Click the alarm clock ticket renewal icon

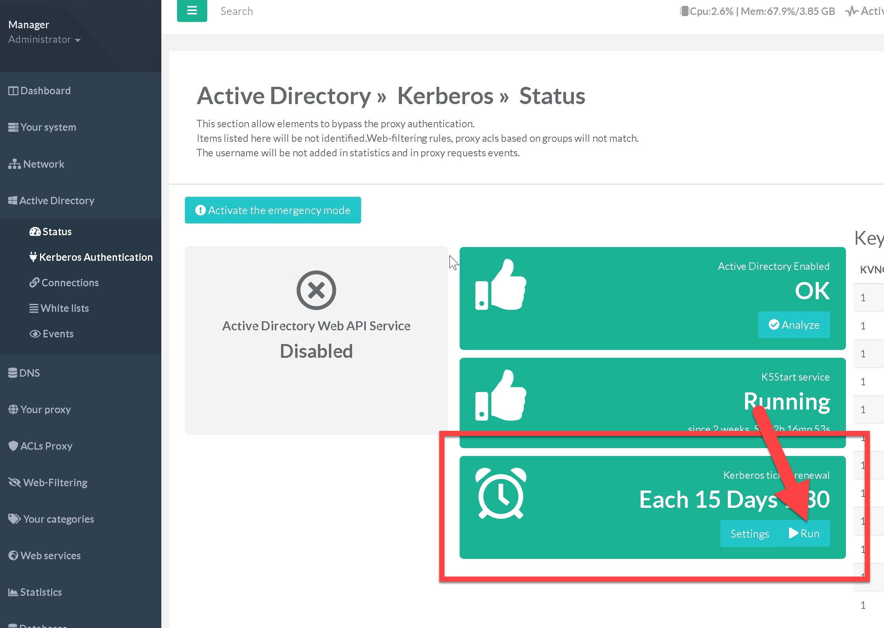[500, 493]
